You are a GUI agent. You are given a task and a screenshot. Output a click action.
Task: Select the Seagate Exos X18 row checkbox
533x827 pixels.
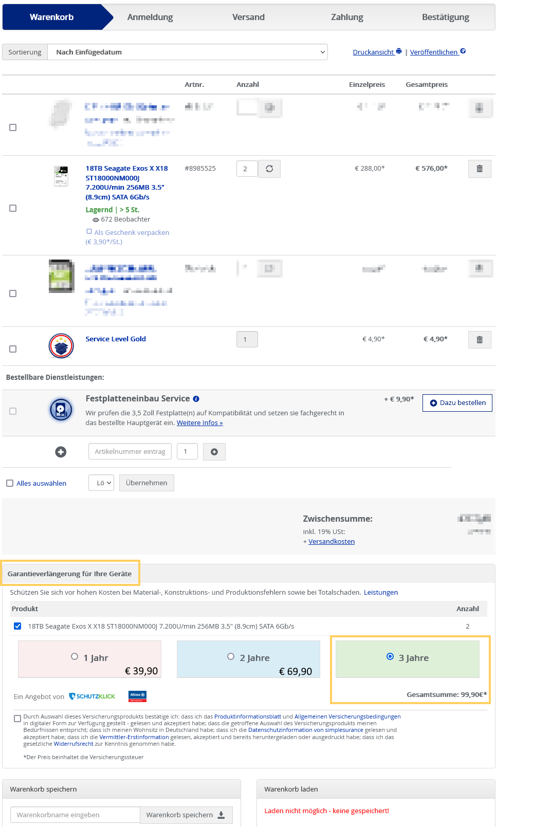click(13, 208)
